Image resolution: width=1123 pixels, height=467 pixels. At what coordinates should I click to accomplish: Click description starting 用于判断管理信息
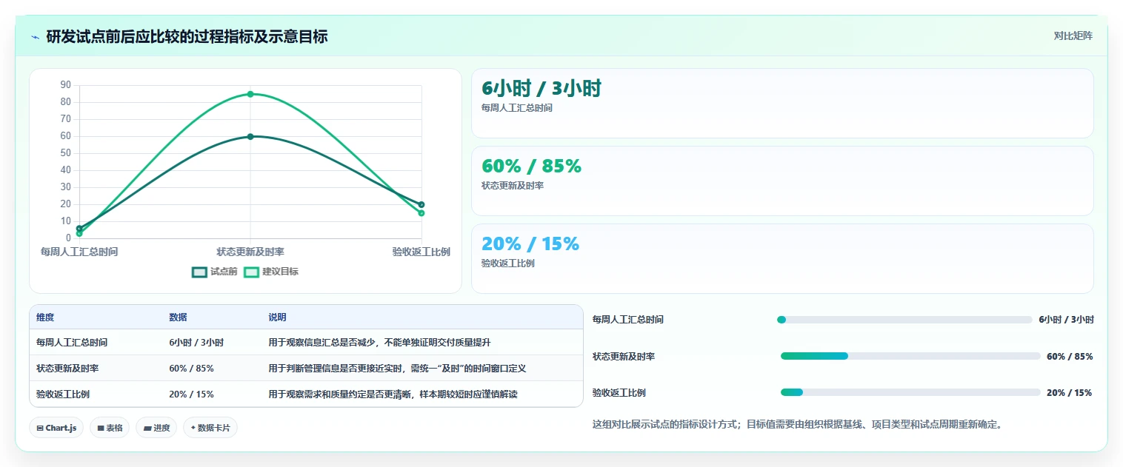coord(397,369)
